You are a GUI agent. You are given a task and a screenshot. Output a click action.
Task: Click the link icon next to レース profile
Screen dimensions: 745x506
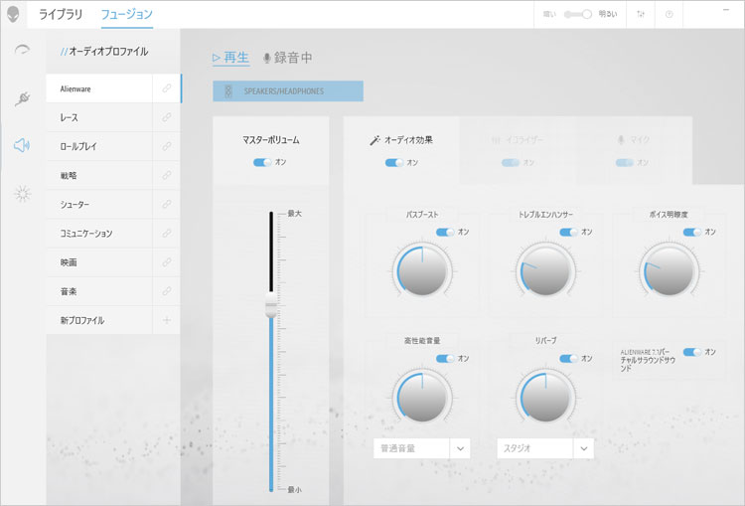(x=167, y=117)
